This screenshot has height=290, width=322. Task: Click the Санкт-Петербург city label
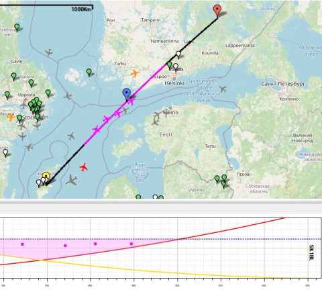click(x=283, y=84)
